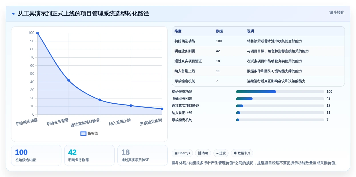Viewport: 356px width, 177px height.
Task: Click description 在试点项目中能够被真实使用的能力
Action: coord(275,61)
